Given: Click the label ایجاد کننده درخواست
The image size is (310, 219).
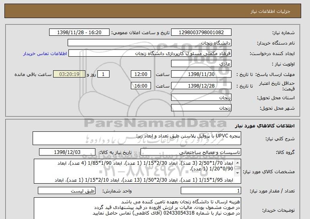Looking at the screenshot, I should (x=272, y=53).
